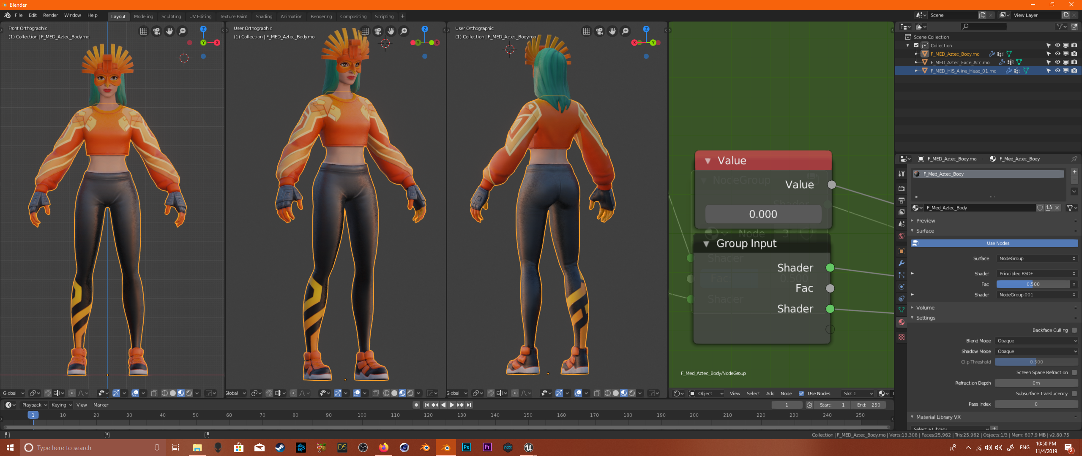Open the Physics properties tab icon
The image size is (1082, 456).
point(902,287)
